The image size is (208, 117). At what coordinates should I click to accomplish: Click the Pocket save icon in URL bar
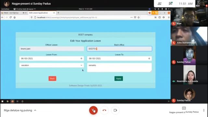pos(135,17)
